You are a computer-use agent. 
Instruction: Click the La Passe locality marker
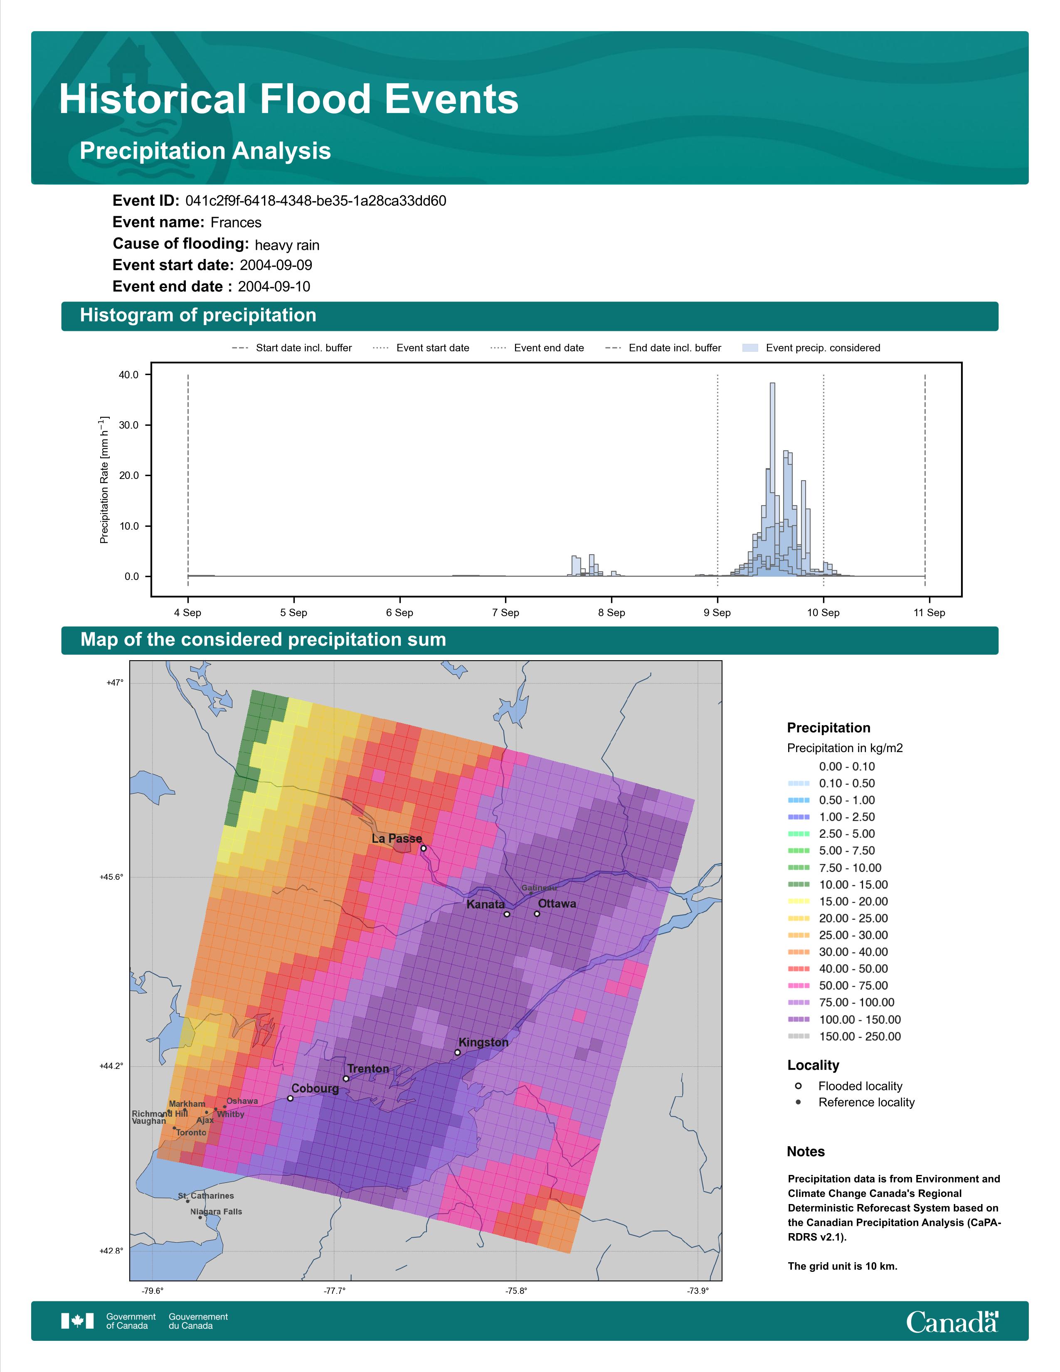point(423,849)
